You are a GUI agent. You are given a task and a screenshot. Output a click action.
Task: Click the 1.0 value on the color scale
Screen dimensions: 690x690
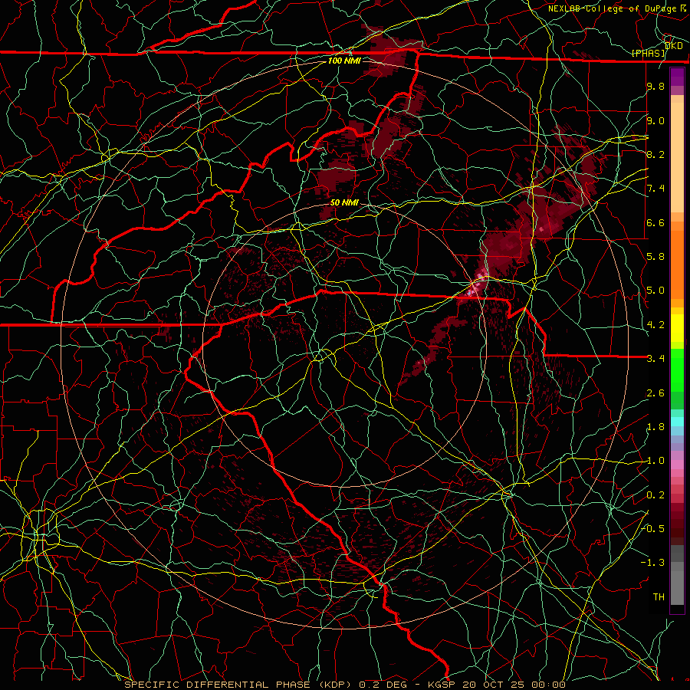655,461
